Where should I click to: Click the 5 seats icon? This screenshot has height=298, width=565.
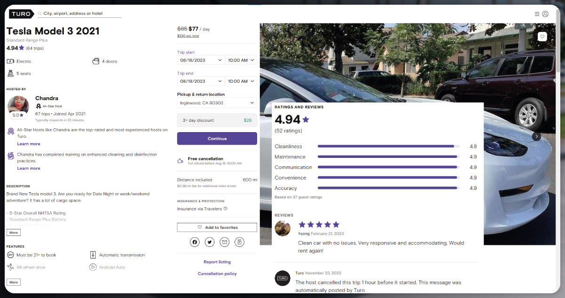(x=10, y=73)
